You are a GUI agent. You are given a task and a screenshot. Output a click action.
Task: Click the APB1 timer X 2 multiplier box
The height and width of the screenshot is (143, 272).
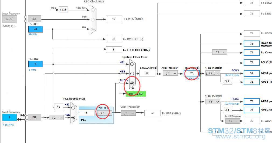(x=227, y=81)
